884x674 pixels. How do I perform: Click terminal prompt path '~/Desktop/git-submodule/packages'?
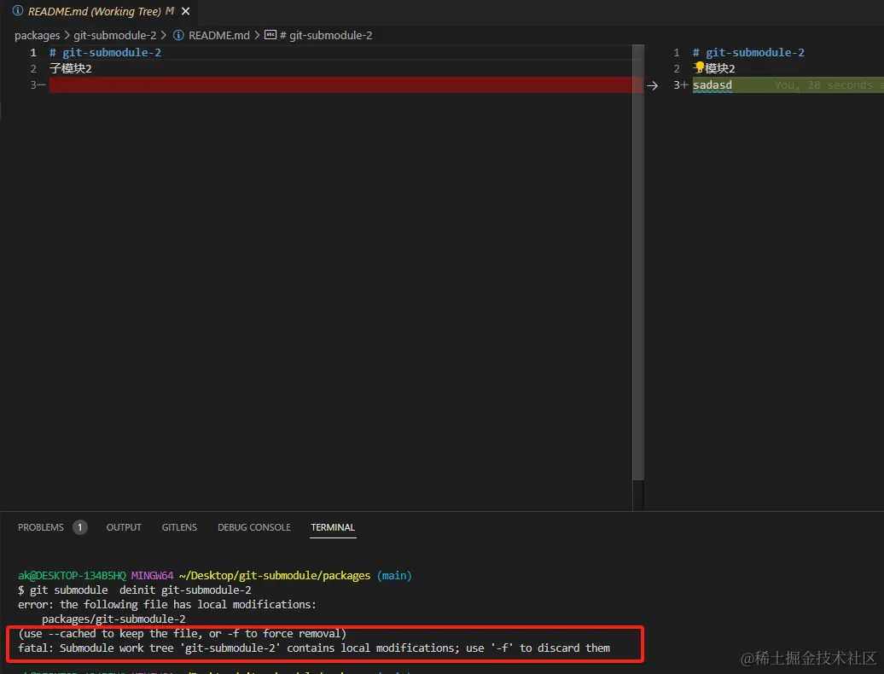tap(275, 575)
